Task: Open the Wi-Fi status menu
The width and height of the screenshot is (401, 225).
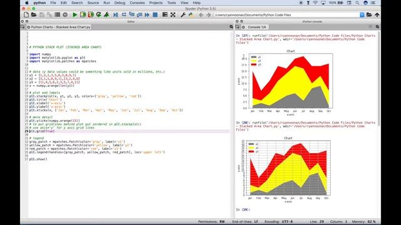Action: tap(315, 2)
